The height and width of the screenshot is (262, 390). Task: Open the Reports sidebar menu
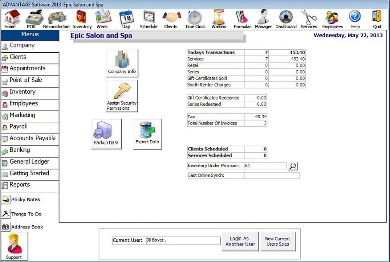(30, 185)
